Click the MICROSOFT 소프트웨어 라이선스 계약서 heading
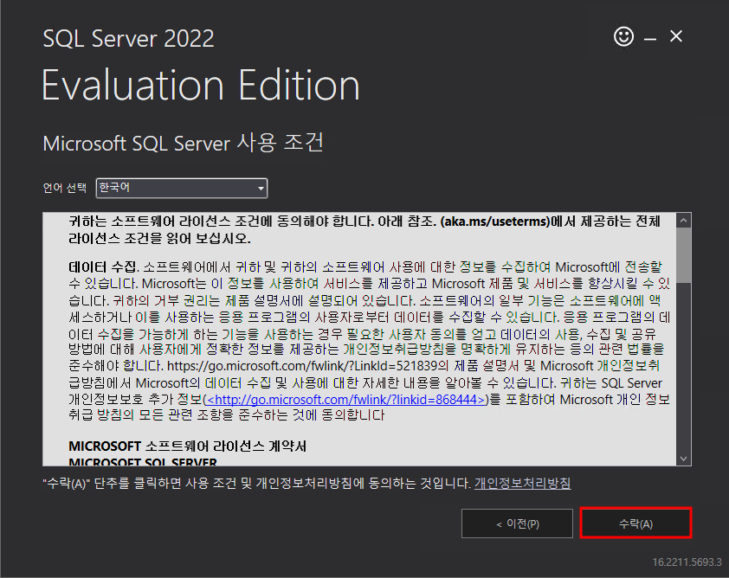729x578 pixels. [x=187, y=446]
